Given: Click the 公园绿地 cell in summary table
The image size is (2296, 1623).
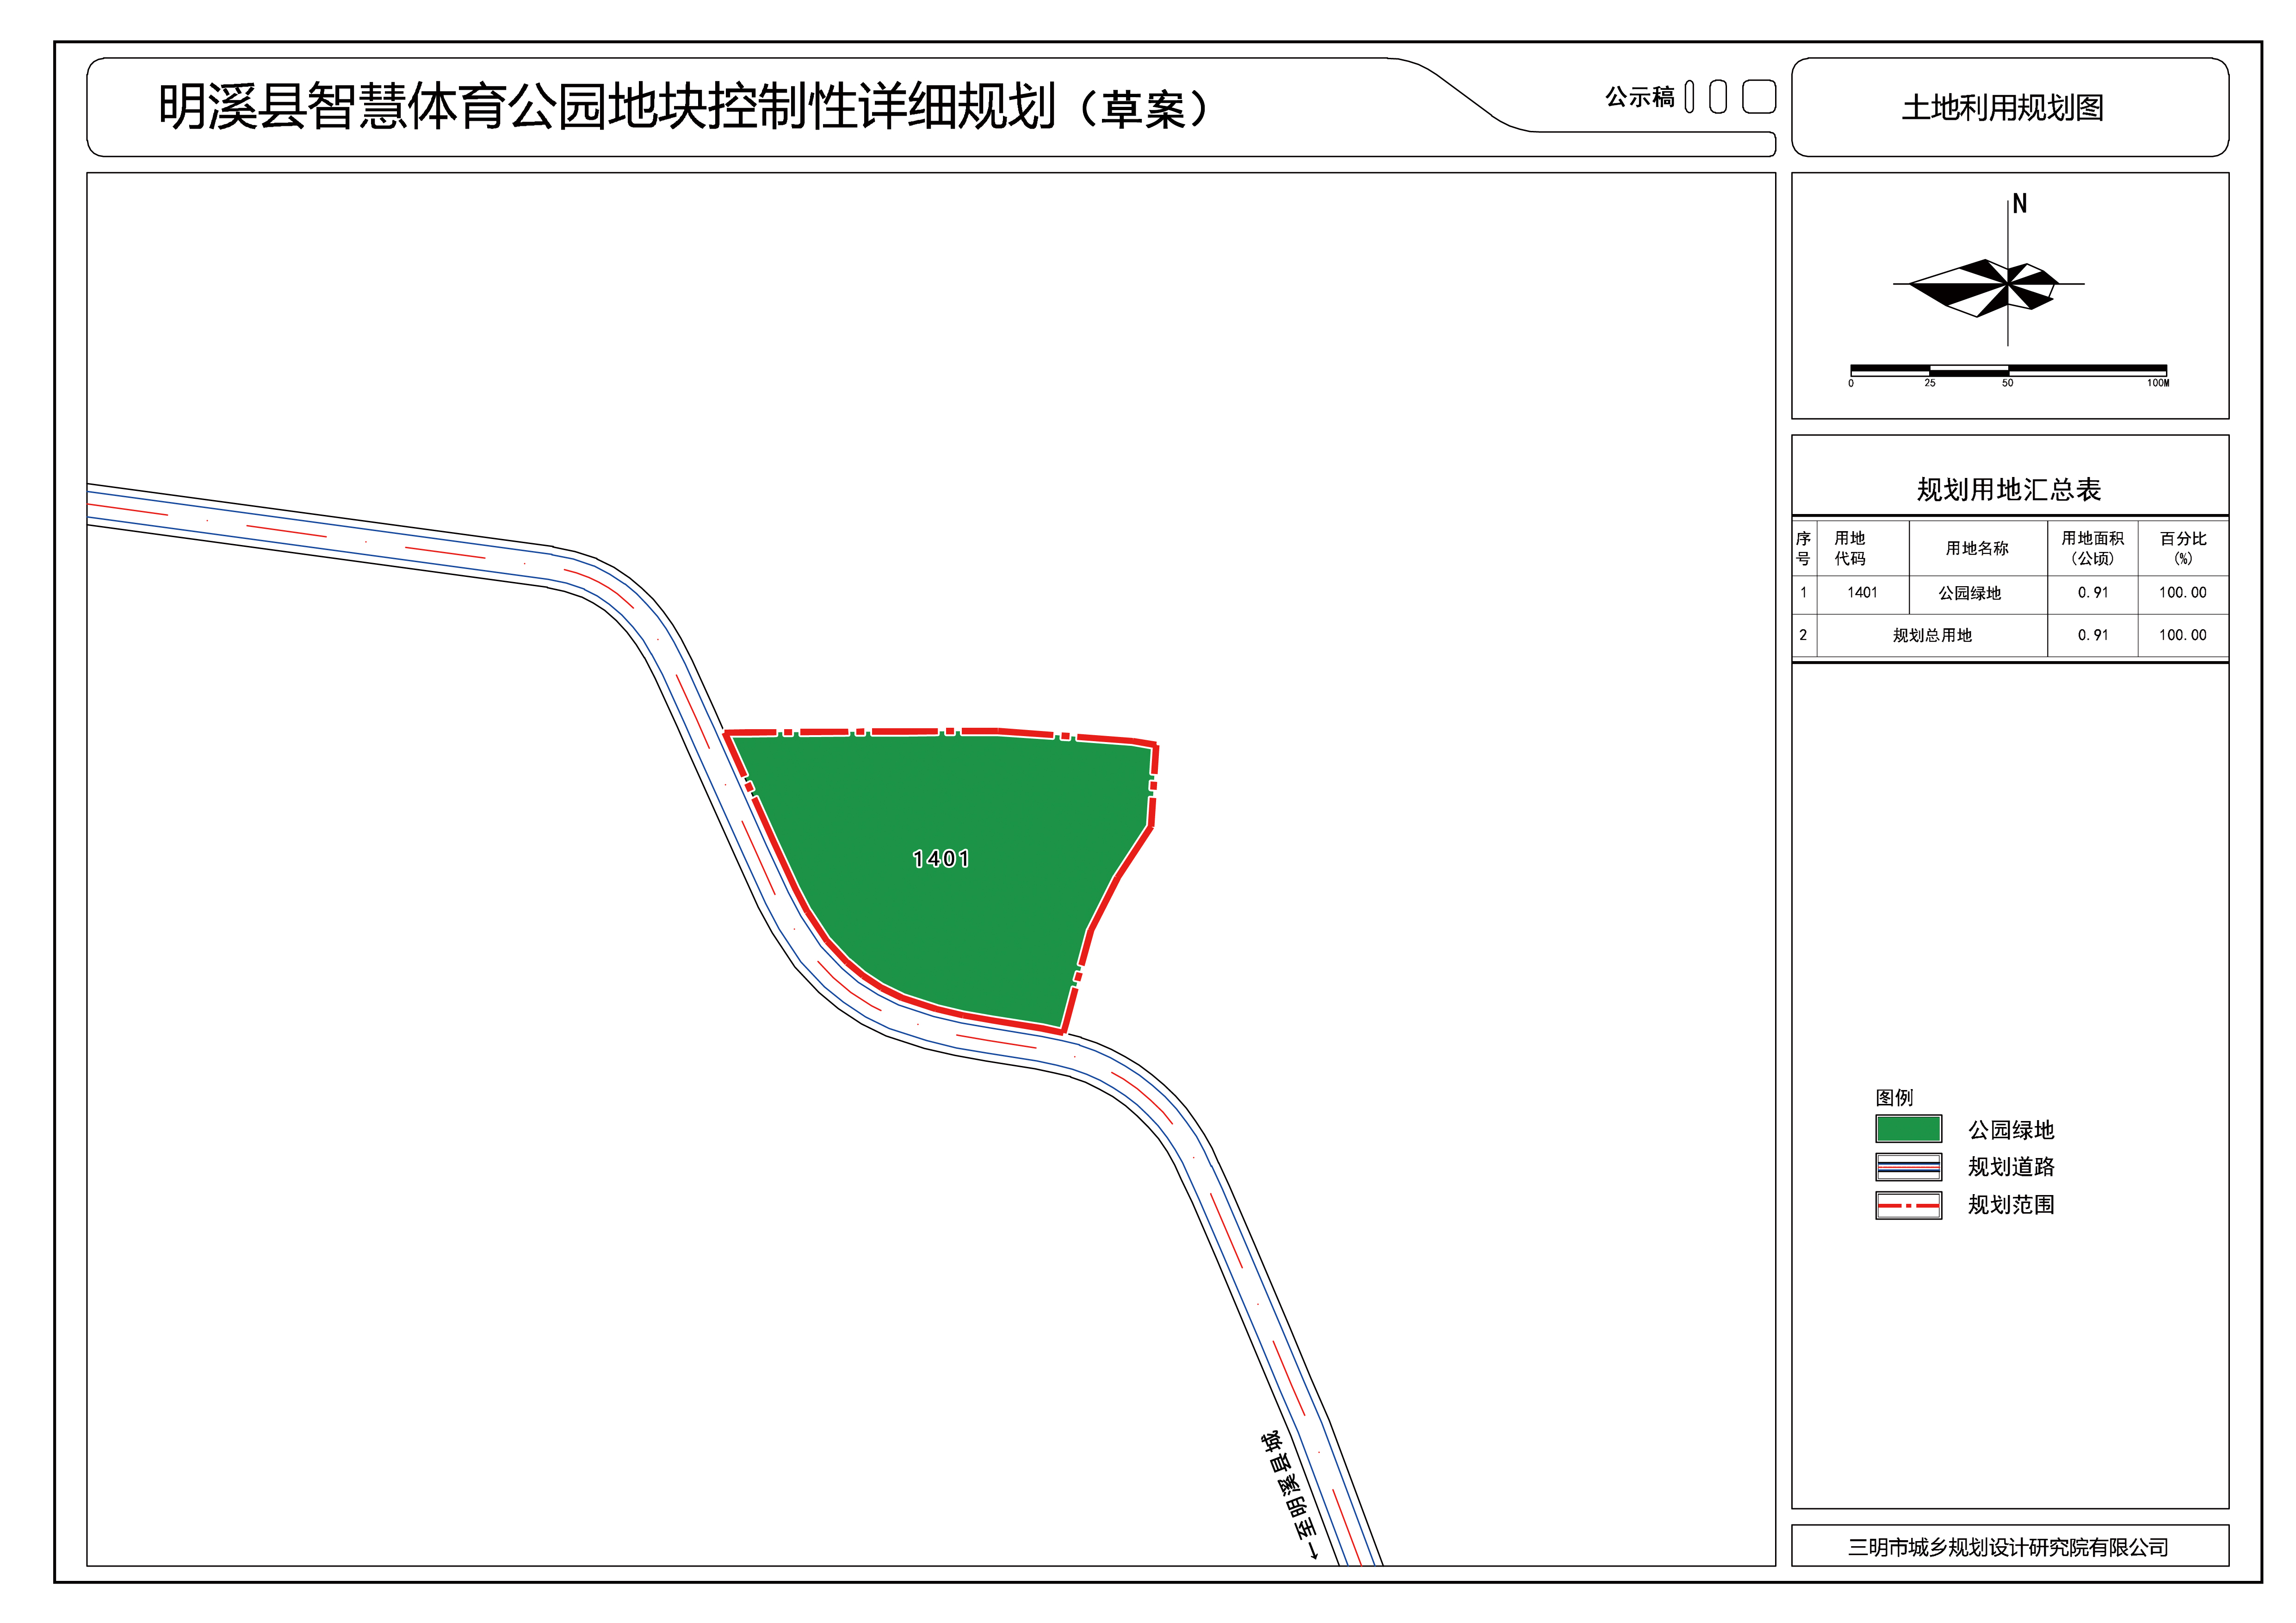Looking at the screenshot, I should 1969,593.
